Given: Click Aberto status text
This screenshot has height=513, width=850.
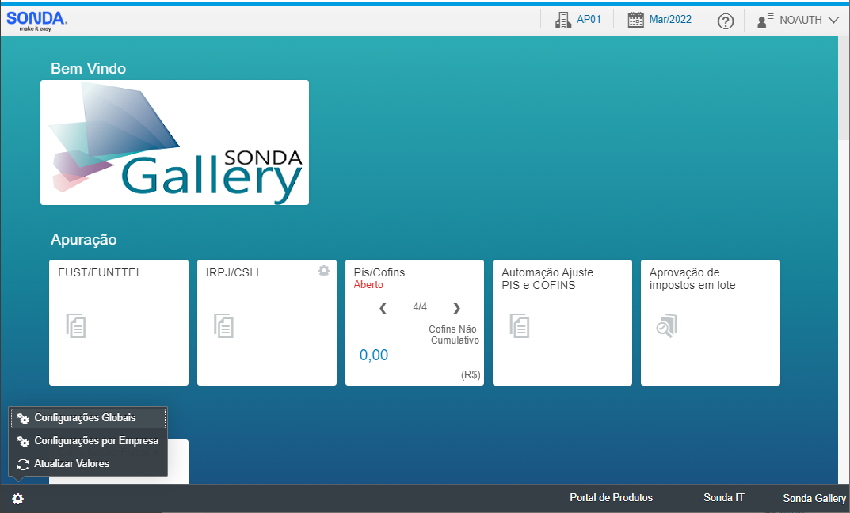Looking at the screenshot, I should [368, 285].
